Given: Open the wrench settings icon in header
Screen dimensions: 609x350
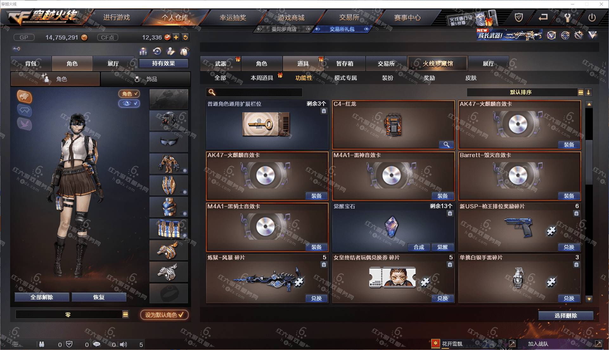Looking at the screenshot, I should click(567, 18).
